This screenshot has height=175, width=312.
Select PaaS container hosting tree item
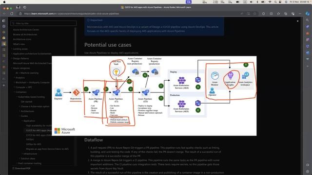coord(30,163)
